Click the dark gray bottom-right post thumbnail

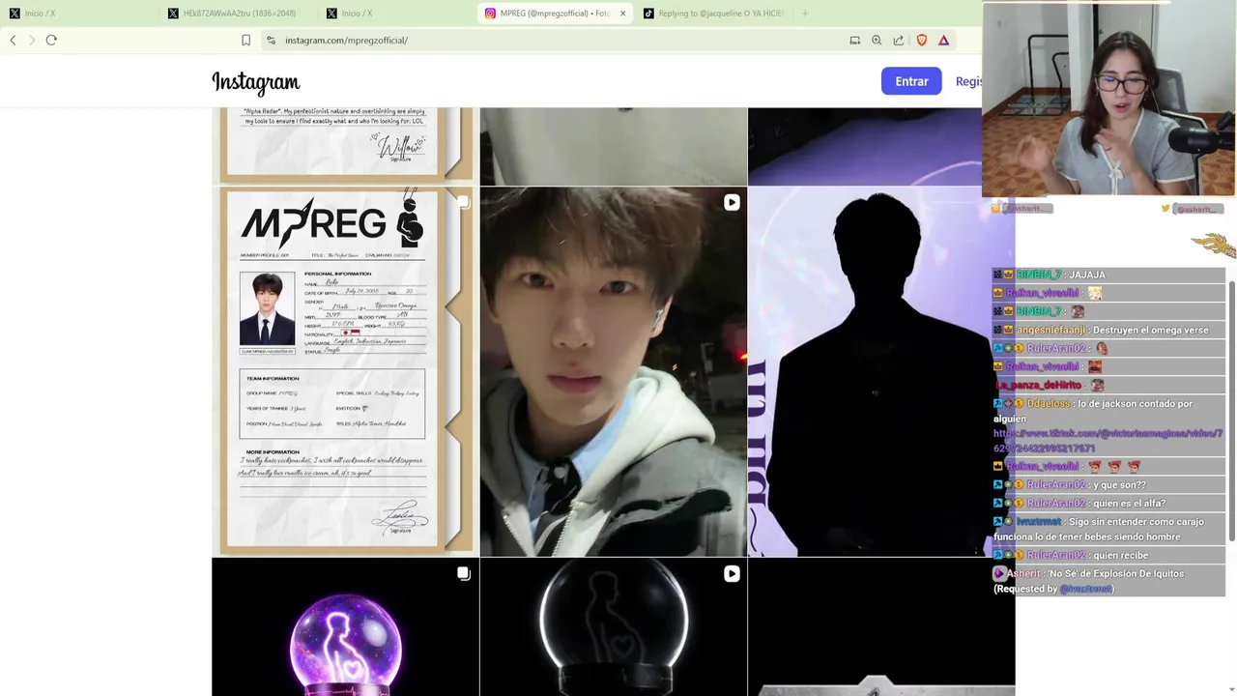(x=881, y=627)
